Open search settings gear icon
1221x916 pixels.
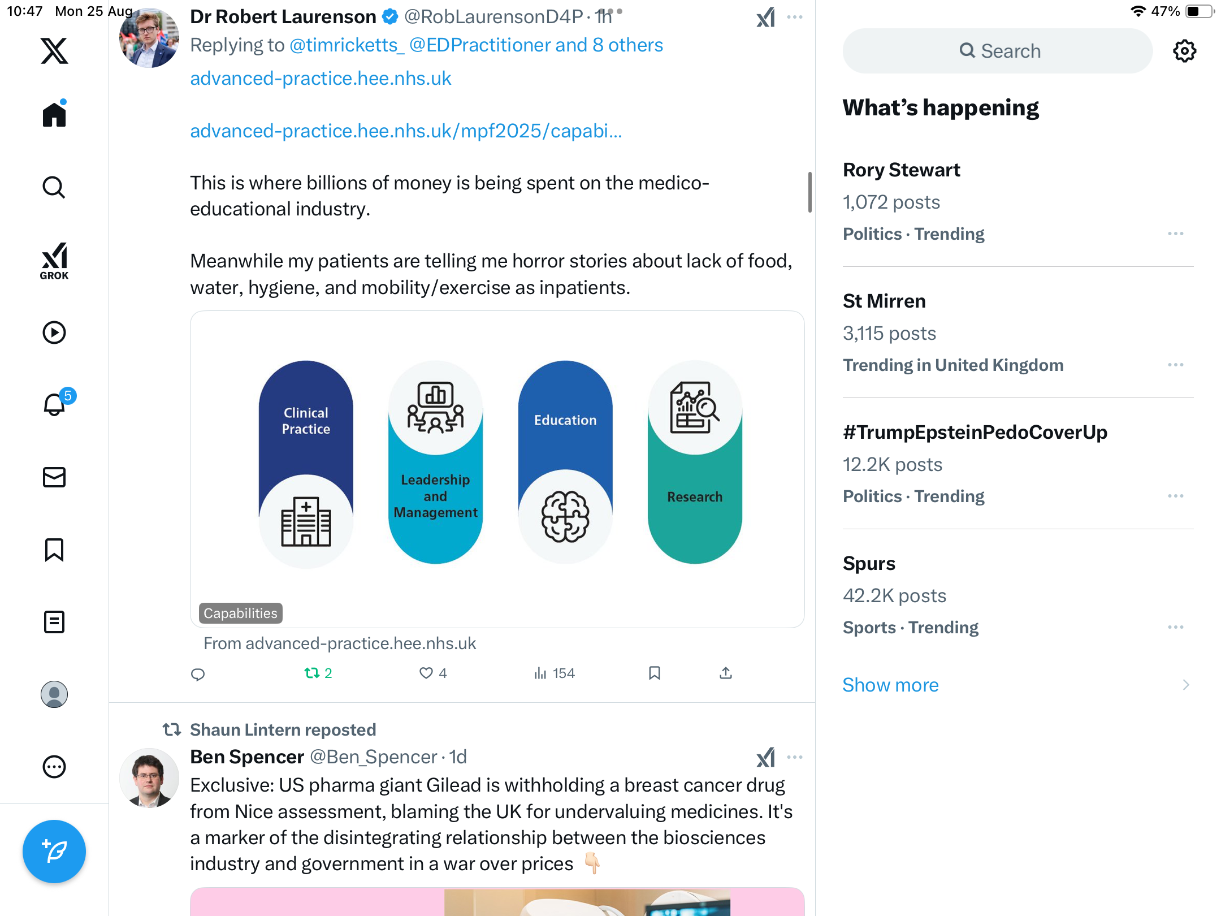coord(1184,51)
